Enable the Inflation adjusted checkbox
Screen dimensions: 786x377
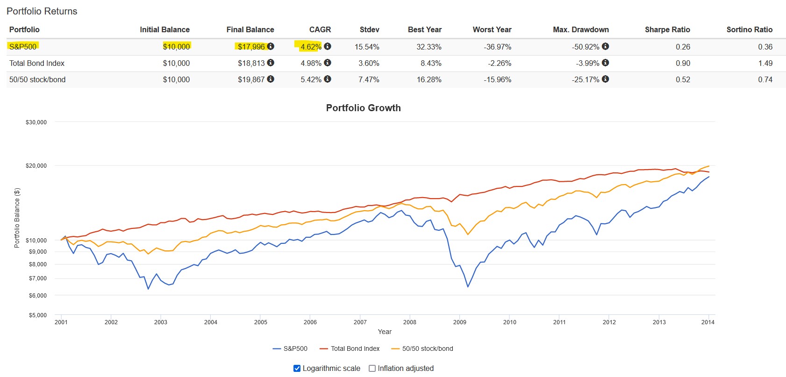click(x=372, y=368)
